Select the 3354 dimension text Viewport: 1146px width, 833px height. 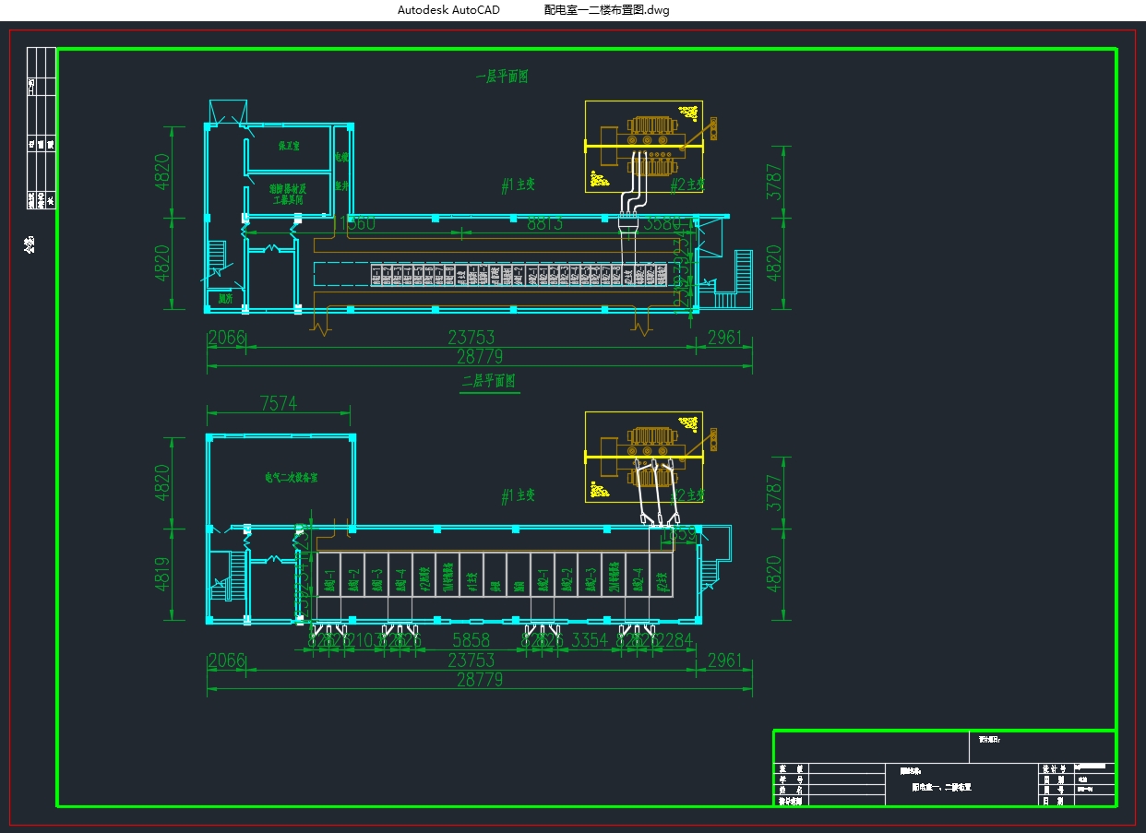[x=591, y=640]
